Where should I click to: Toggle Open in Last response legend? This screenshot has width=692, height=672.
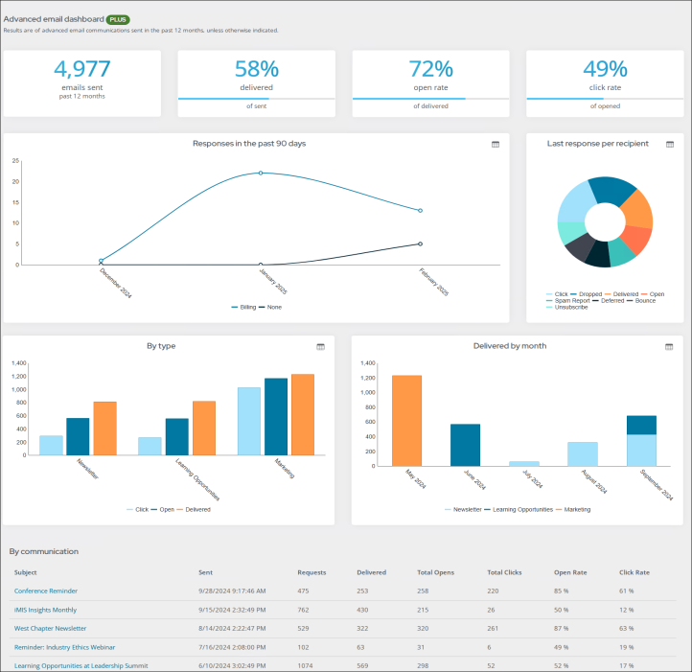tap(653, 294)
